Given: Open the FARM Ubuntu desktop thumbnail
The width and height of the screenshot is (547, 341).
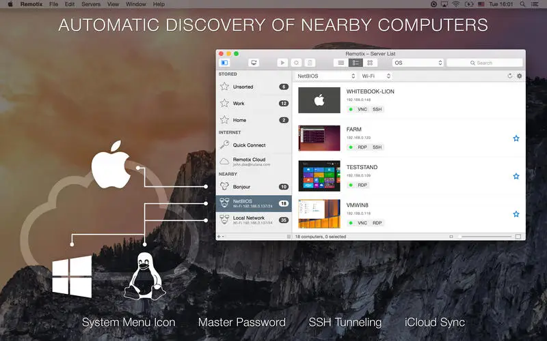Looking at the screenshot, I should point(319,138).
